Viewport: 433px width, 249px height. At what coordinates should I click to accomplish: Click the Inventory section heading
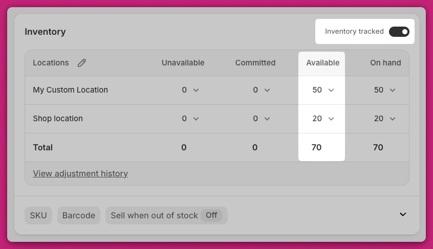pos(45,32)
